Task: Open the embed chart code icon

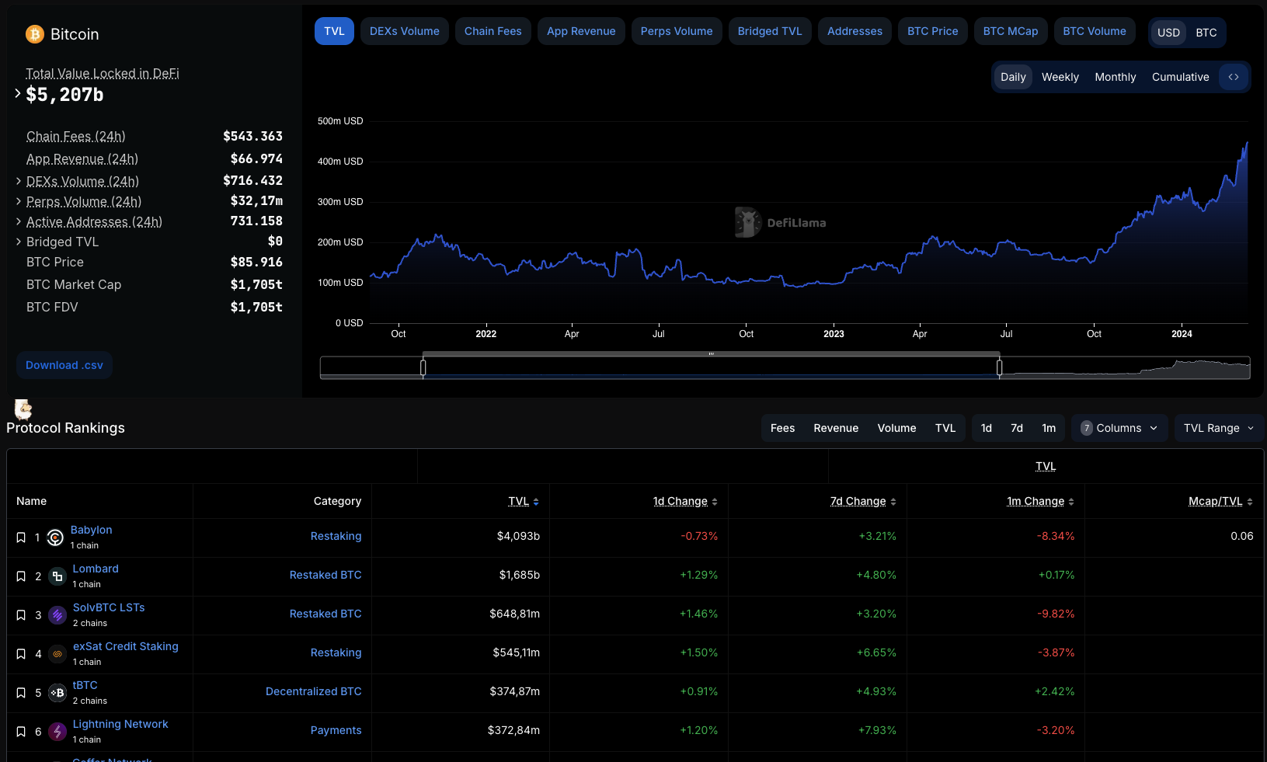Action: (x=1234, y=77)
